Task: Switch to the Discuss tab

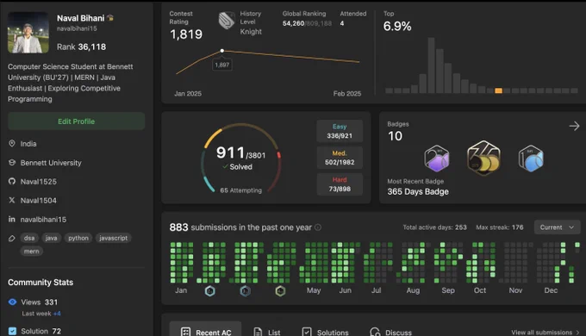Action: click(390, 332)
